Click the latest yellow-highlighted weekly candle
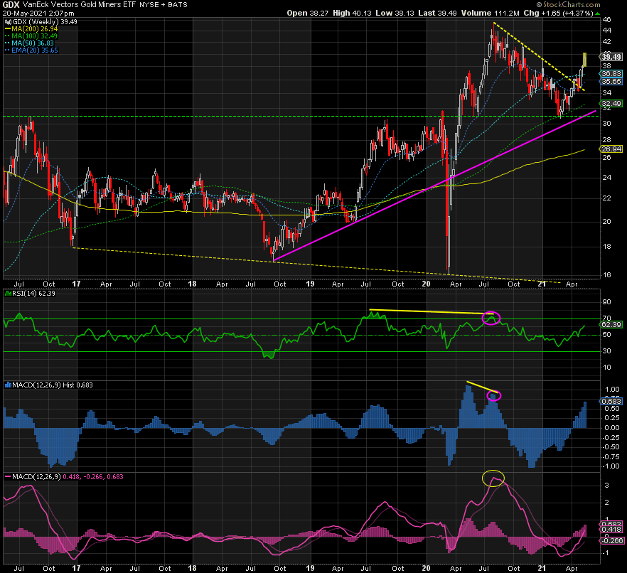 [x=585, y=60]
